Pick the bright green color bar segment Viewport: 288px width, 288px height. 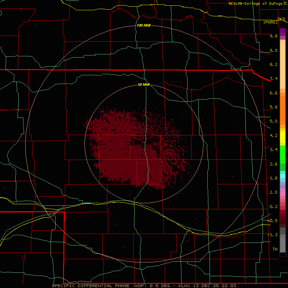pyautogui.click(x=283, y=155)
